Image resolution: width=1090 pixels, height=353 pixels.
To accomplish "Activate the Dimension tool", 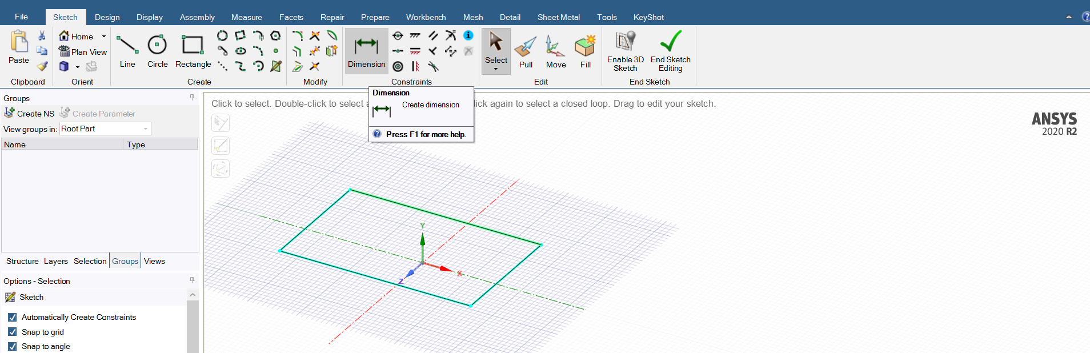I will click(367, 51).
